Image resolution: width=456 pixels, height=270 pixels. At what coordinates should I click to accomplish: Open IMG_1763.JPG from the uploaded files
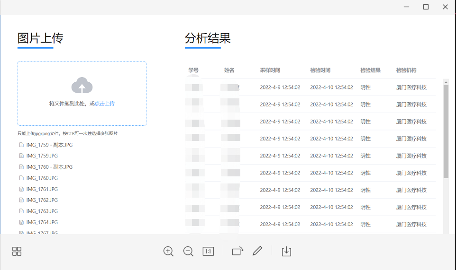(42, 211)
